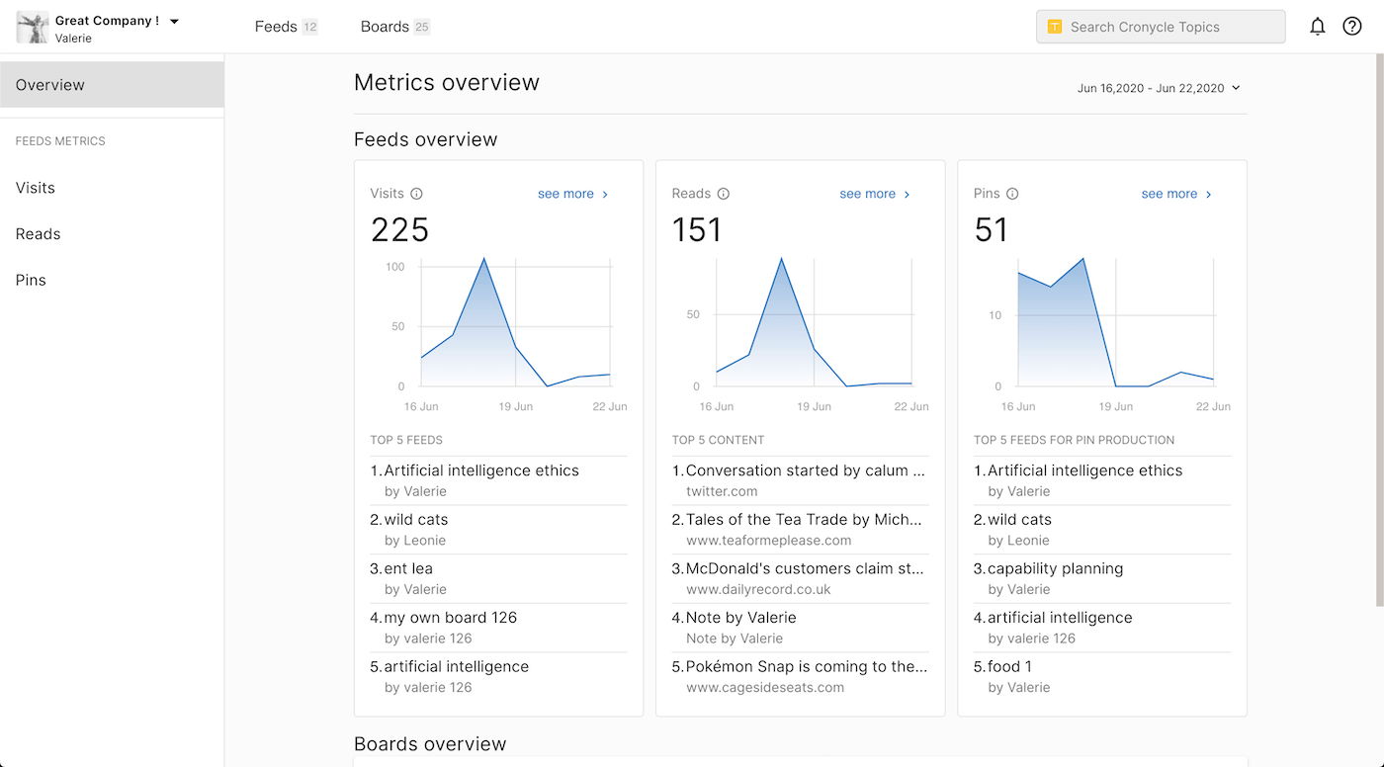Screen dimensions: 1384x767
Task: Open the Jun 16 - Jun 22 date range picker
Action: tap(1158, 88)
